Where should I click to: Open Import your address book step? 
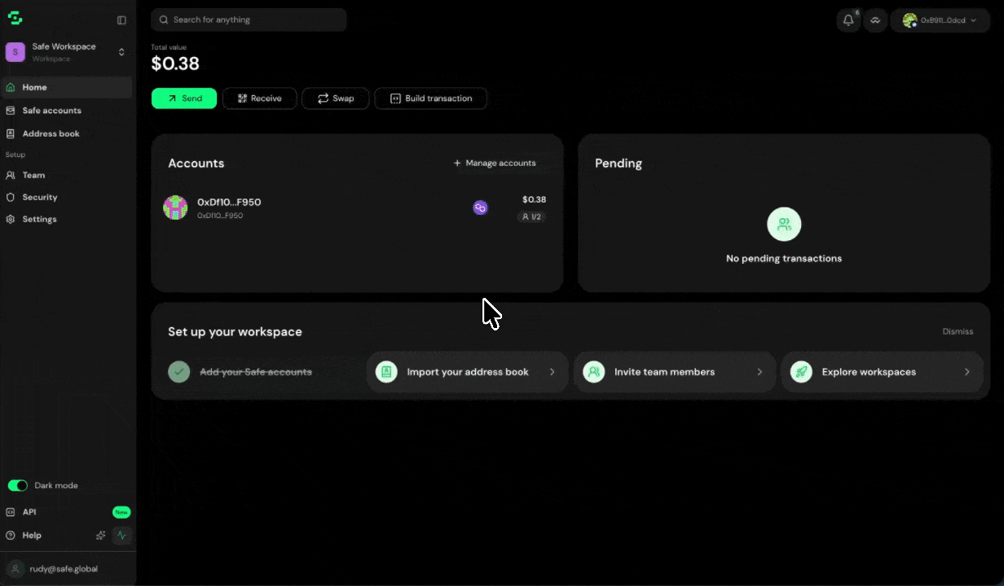(467, 372)
